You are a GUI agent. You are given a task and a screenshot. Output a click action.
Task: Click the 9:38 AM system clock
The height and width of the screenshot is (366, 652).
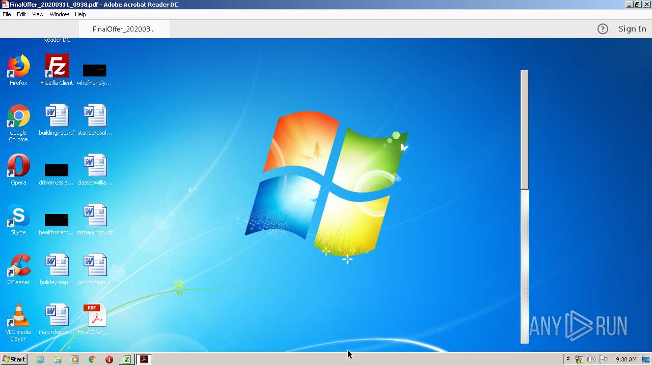point(626,359)
